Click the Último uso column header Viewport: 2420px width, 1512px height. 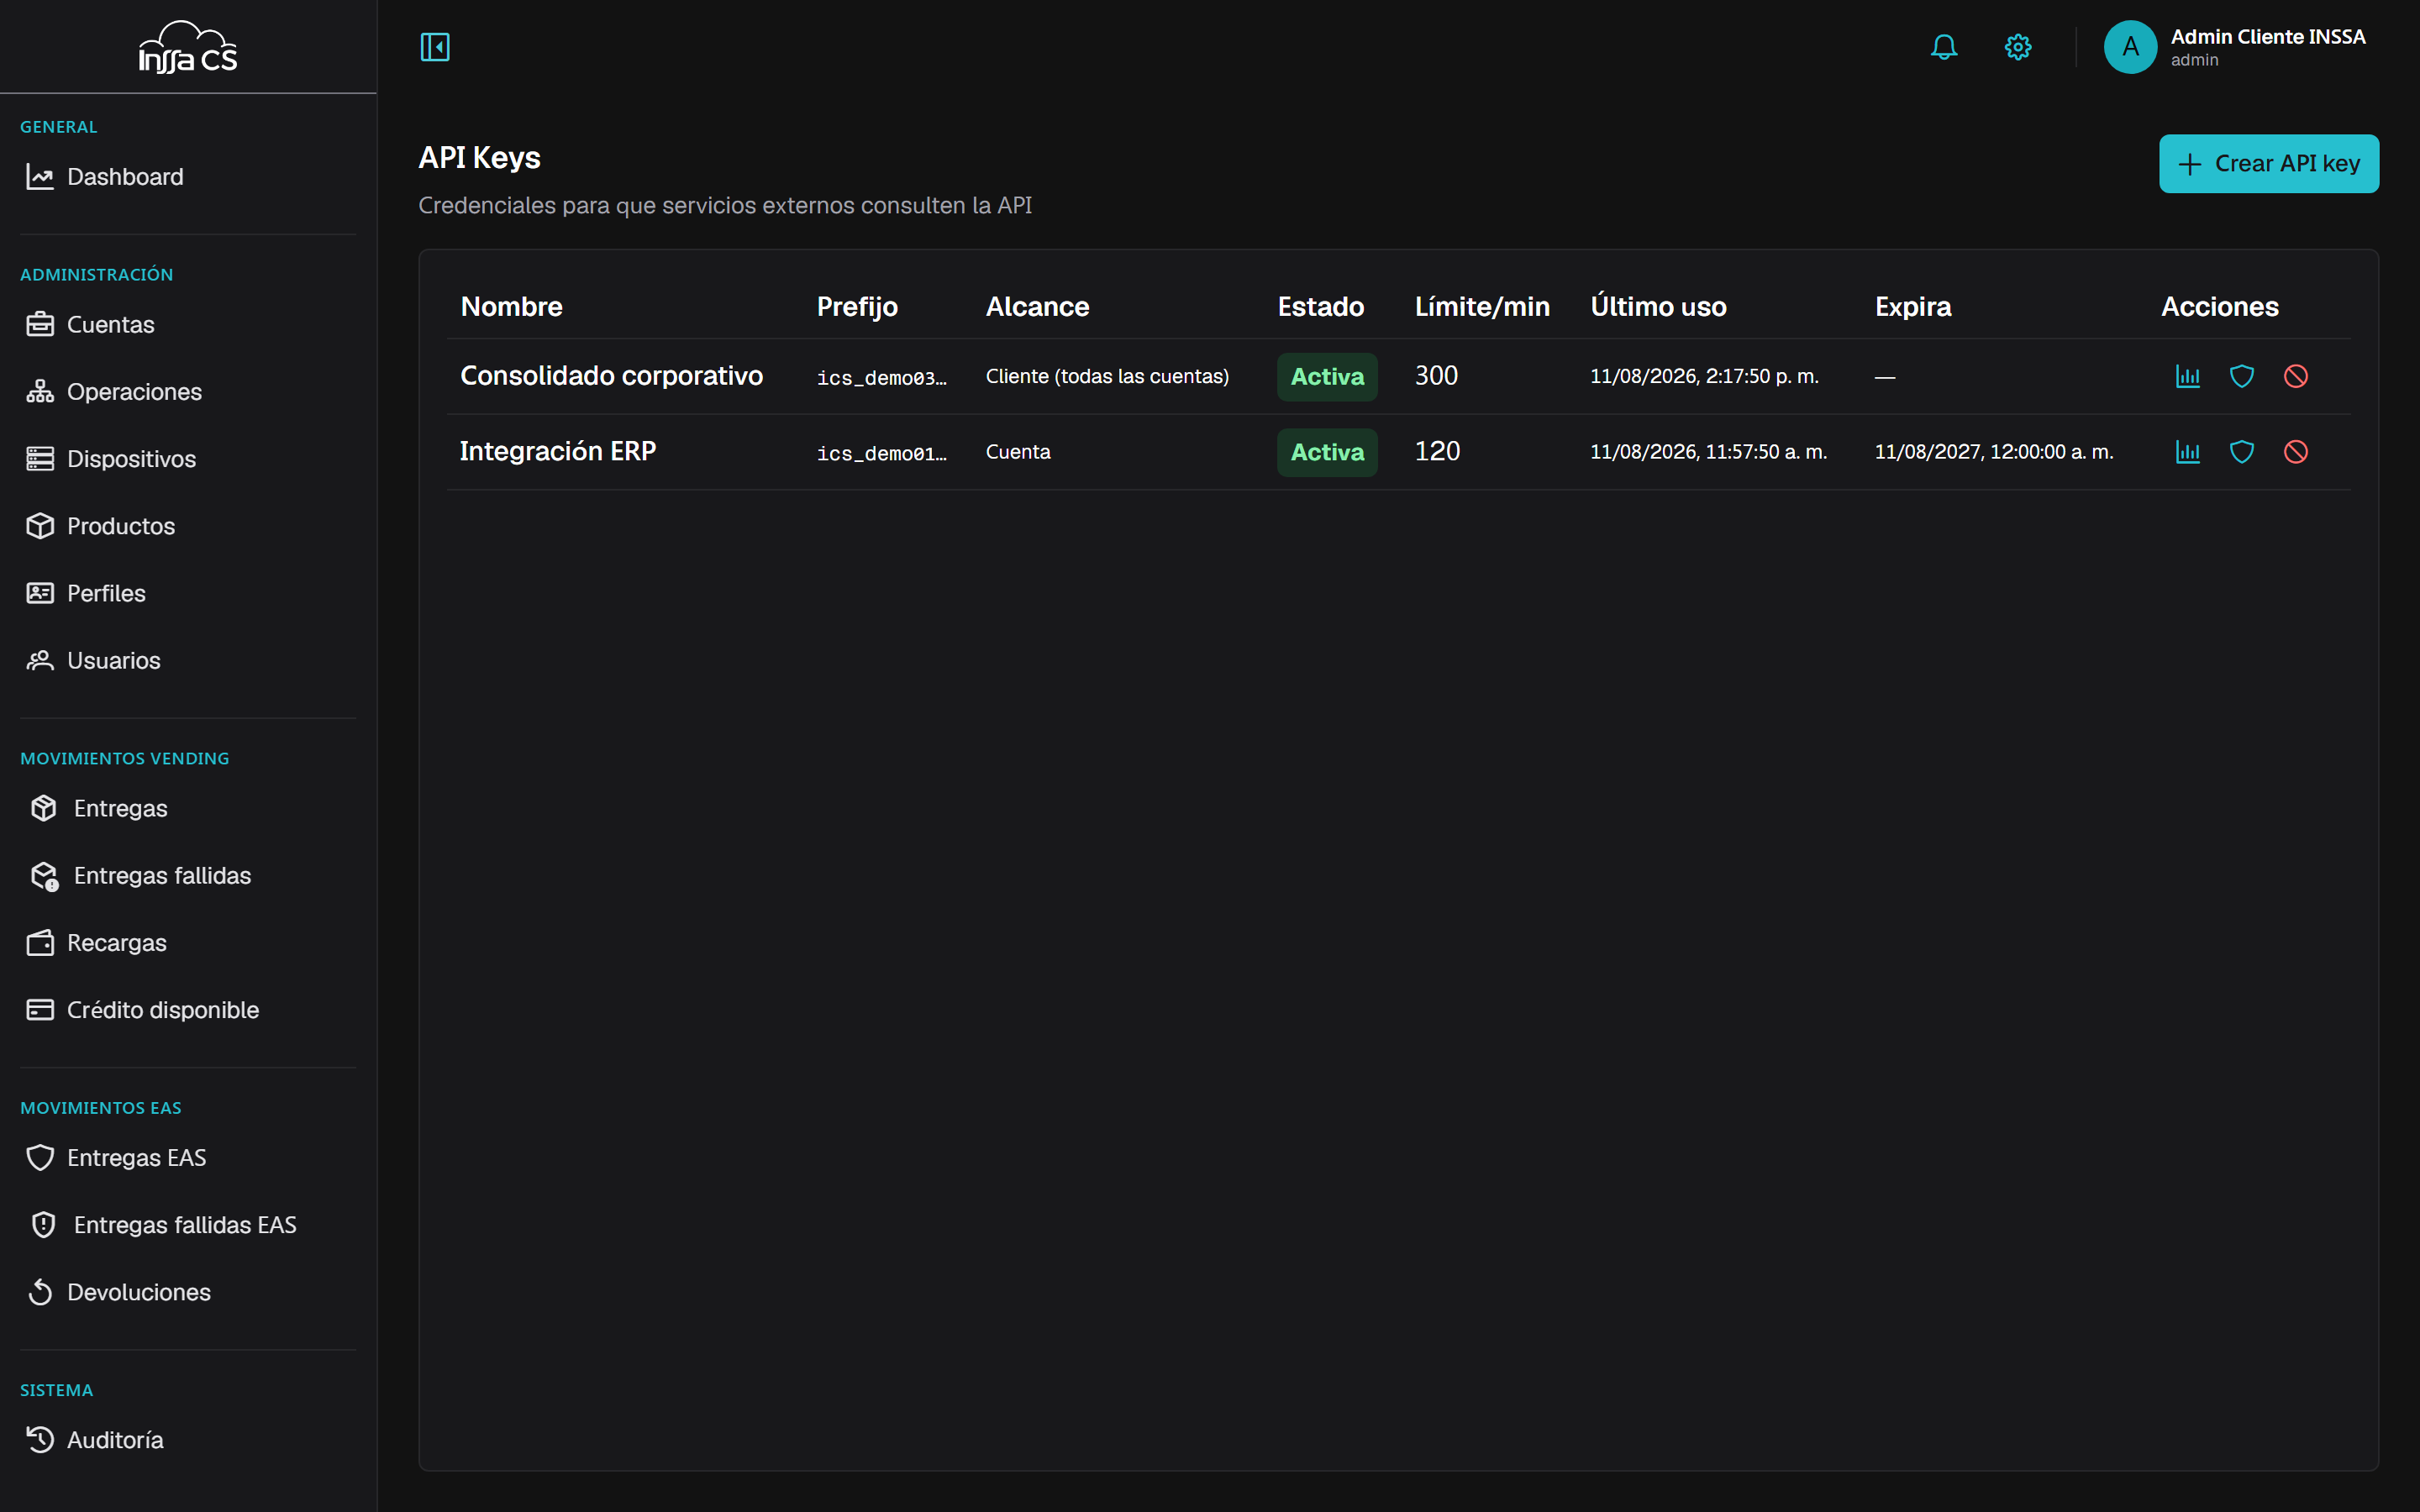tap(1658, 307)
